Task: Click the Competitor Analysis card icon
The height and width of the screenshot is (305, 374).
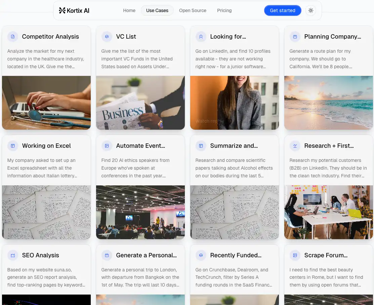Action: tap(13, 37)
